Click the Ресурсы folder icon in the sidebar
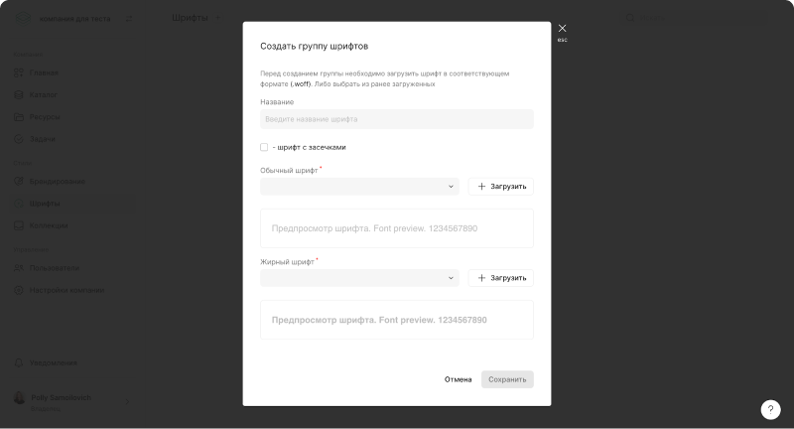794x429 pixels. [19, 117]
